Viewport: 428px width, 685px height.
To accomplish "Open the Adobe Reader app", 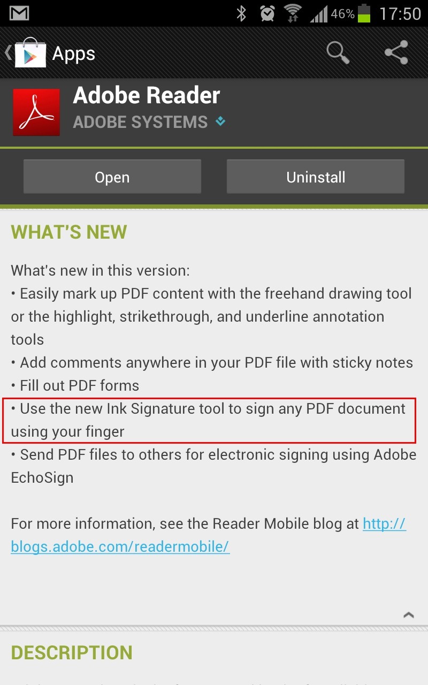I will coord(112,177).
